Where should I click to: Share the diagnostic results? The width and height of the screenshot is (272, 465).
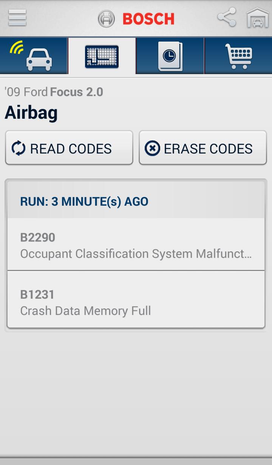(226, 17)
